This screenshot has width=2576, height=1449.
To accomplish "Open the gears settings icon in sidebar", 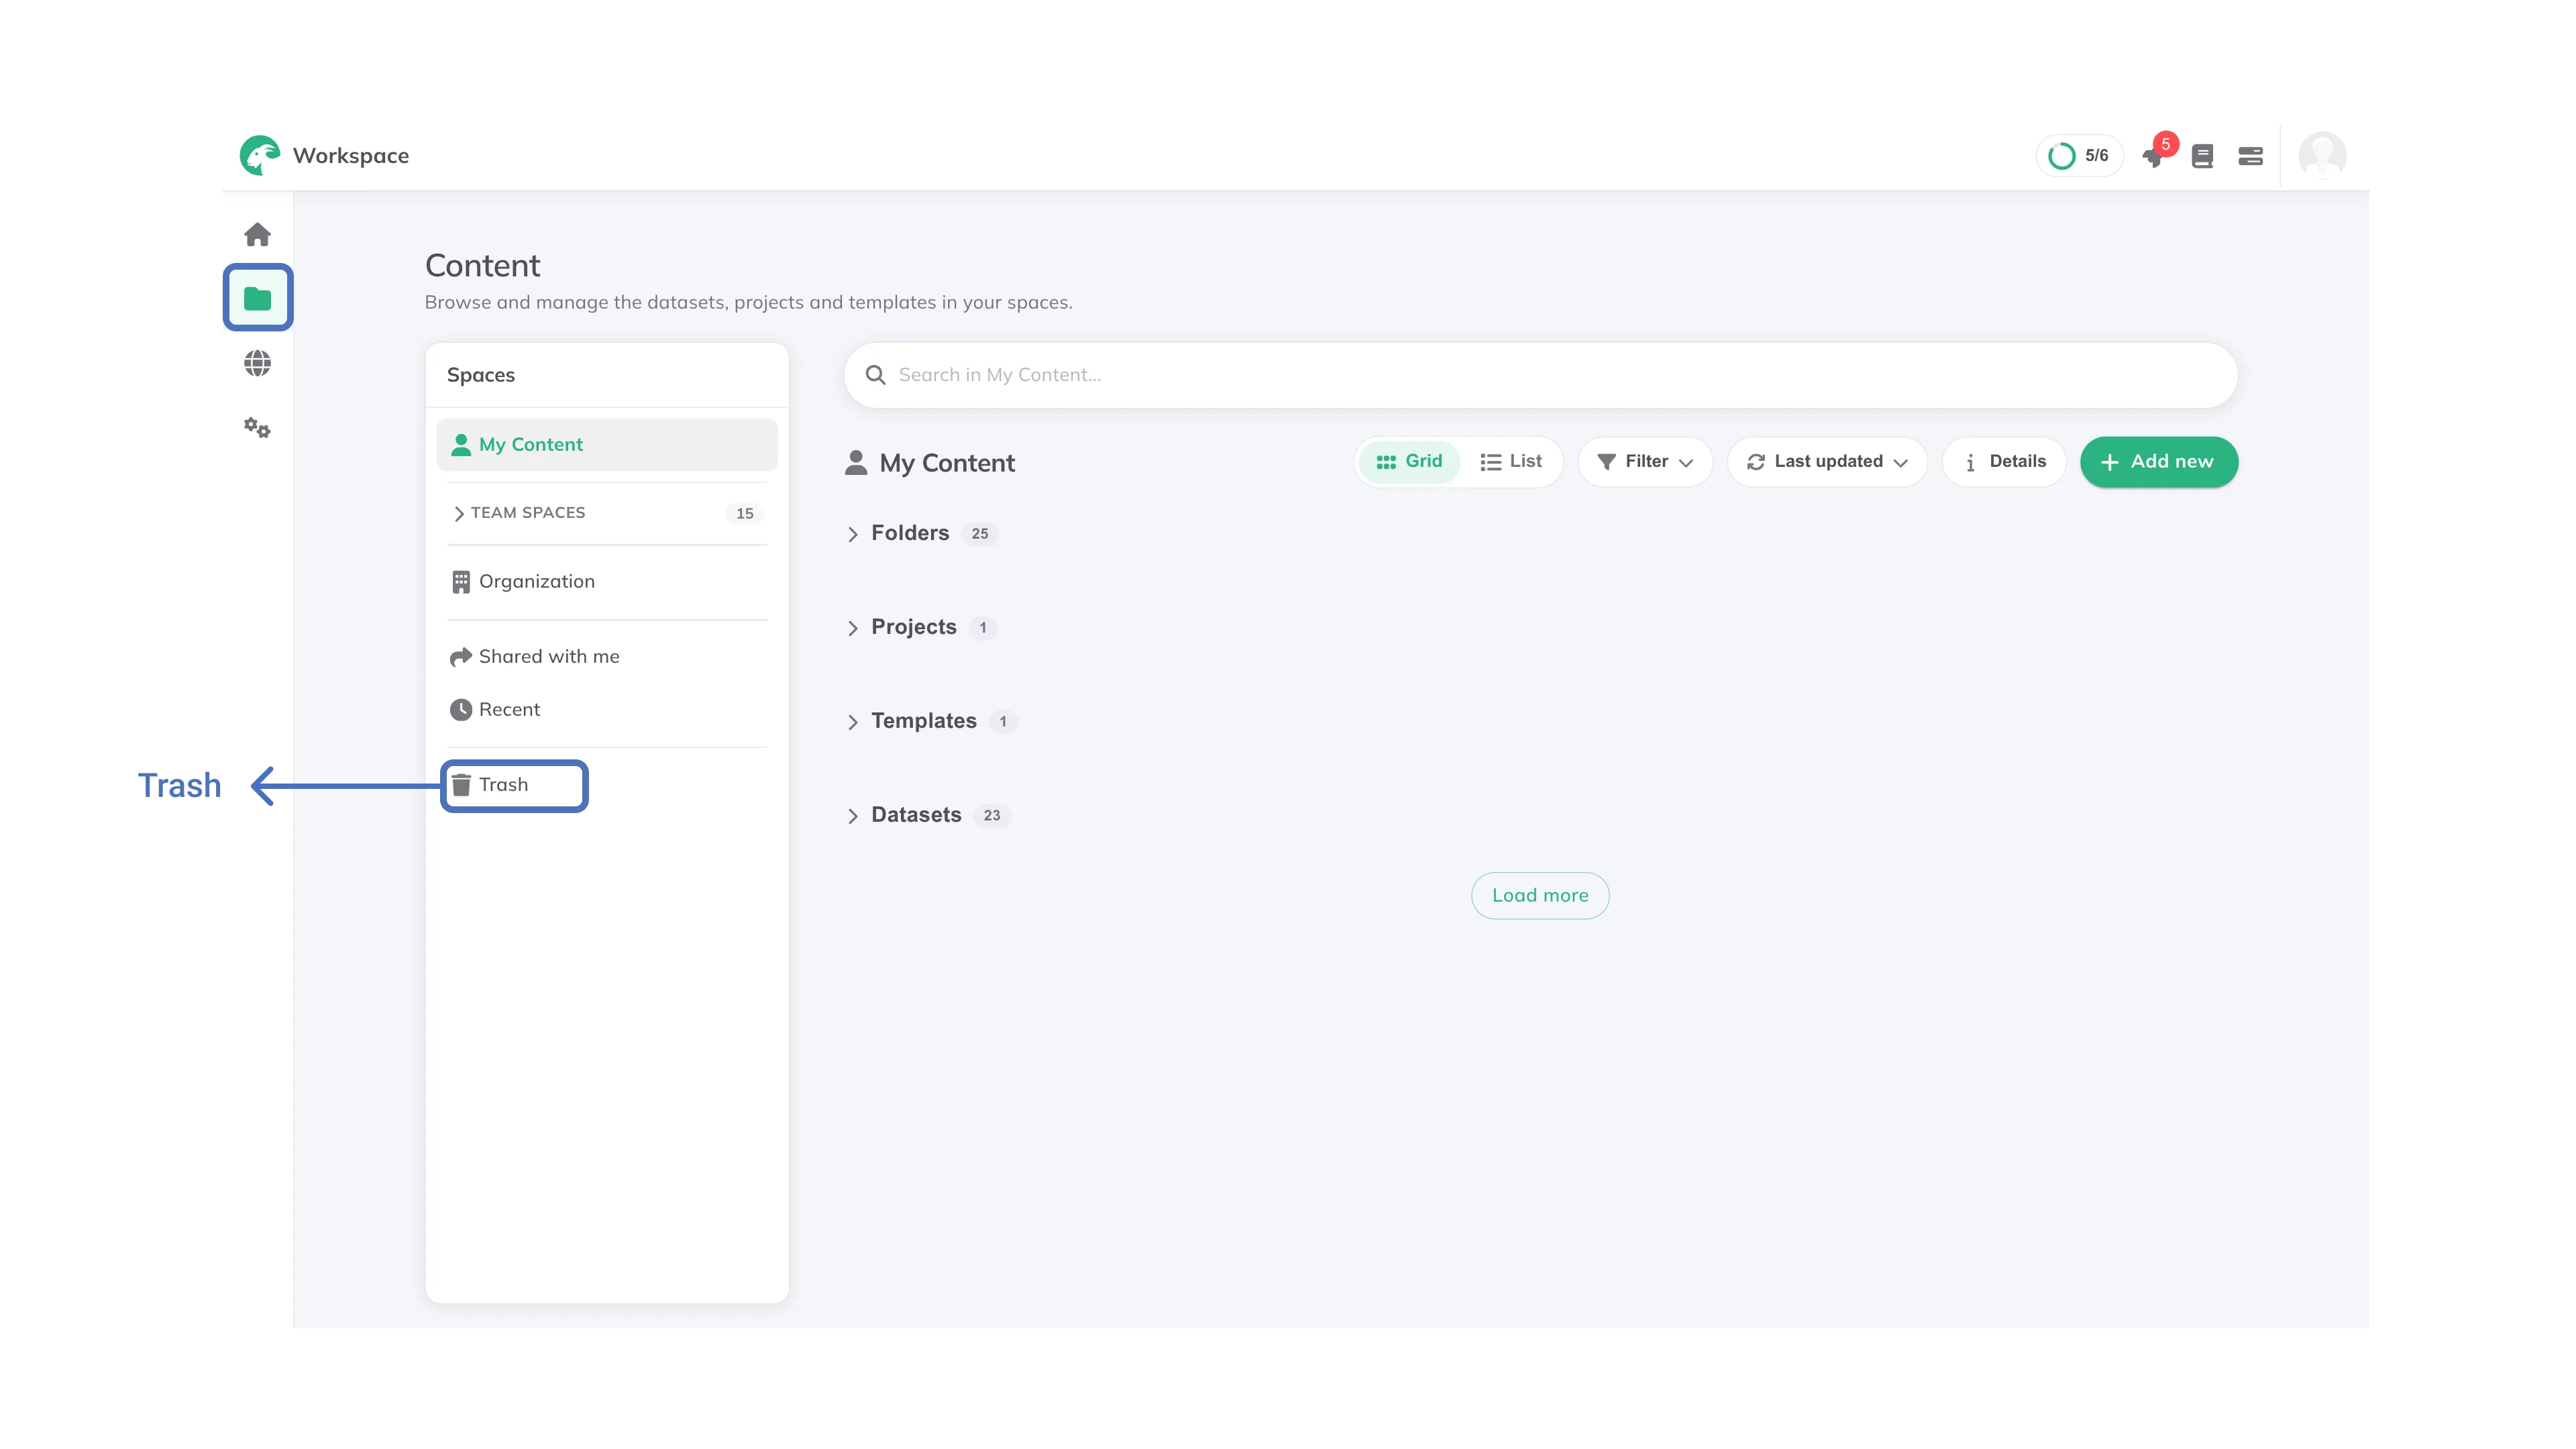I will click(257, 428).
